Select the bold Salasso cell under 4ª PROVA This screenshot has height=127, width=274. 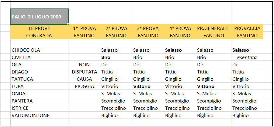(180, 50)
